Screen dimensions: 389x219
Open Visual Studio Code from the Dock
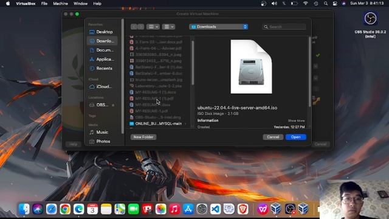(x=215, y=209)
